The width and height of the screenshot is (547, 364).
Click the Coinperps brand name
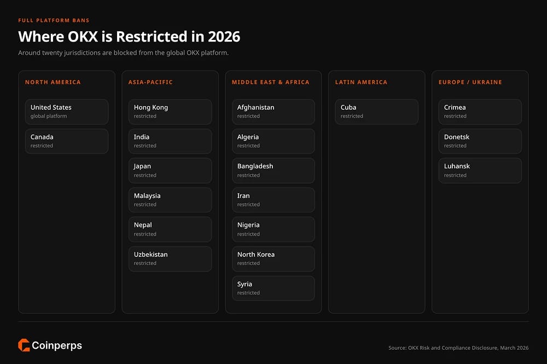tap(57, 345)
